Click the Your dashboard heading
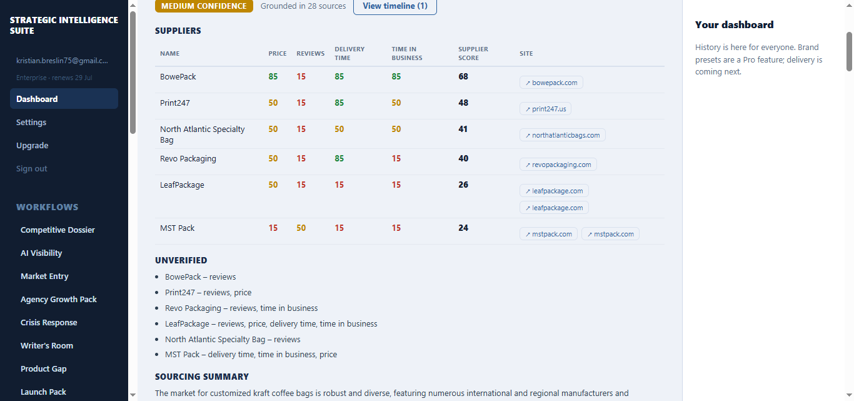854x401 pixels. pyautogui.click(x=735, y=25)
